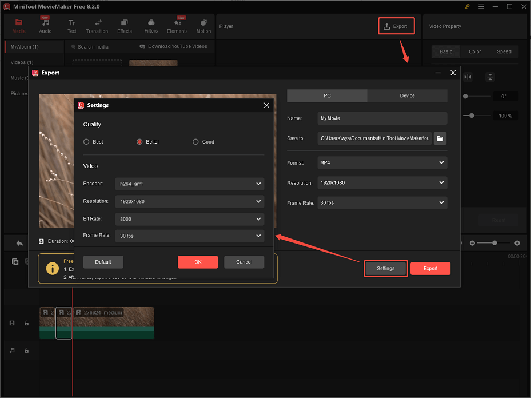
Task: Click the 0° rotation value field
Action: click(505, 96)
